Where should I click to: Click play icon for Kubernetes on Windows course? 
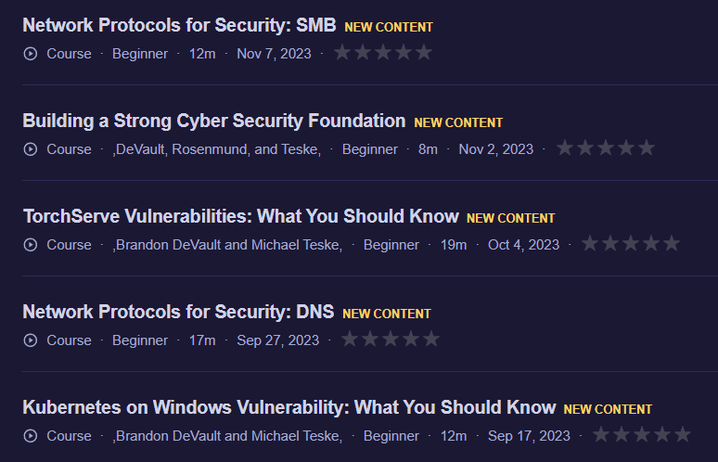(x=31, y=436)
